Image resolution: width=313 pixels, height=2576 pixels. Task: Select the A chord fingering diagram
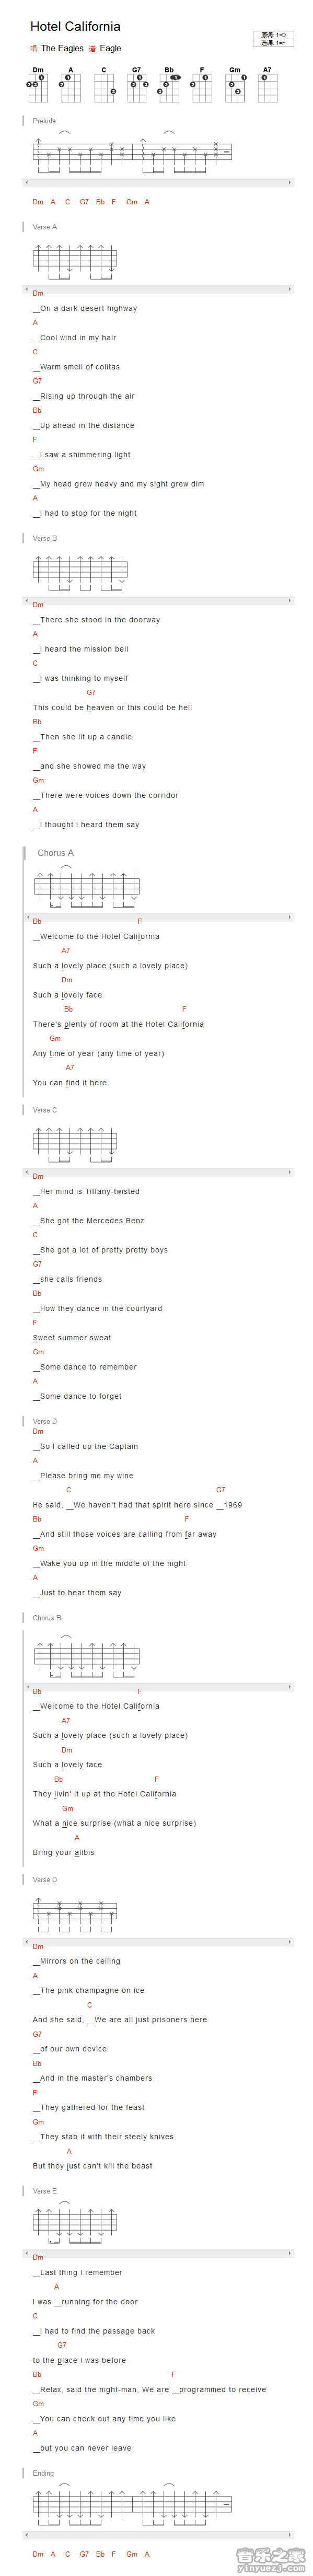click(x=70, y=85)
